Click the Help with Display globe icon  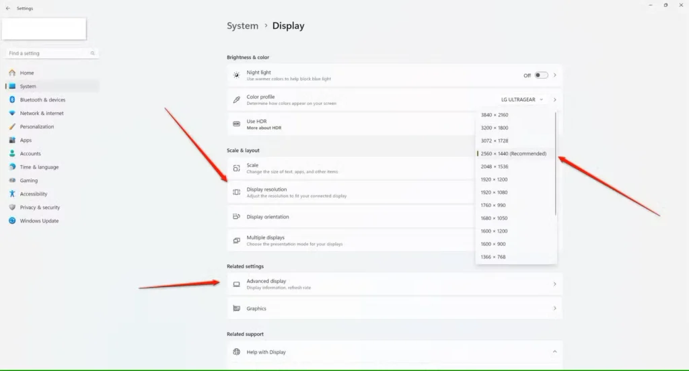(236, 352)
